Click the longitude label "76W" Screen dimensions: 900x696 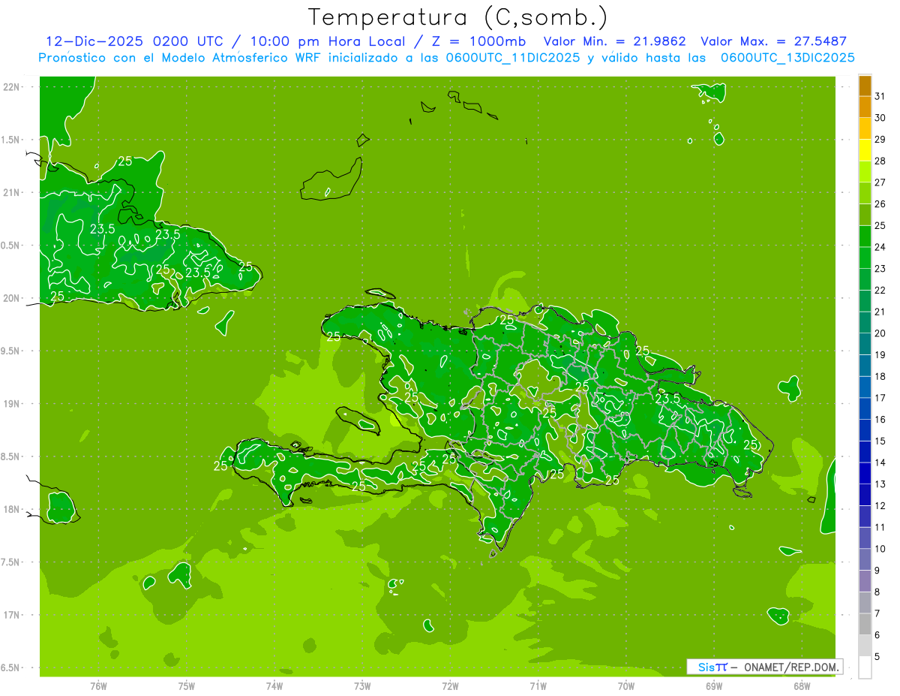pos(98,685)
